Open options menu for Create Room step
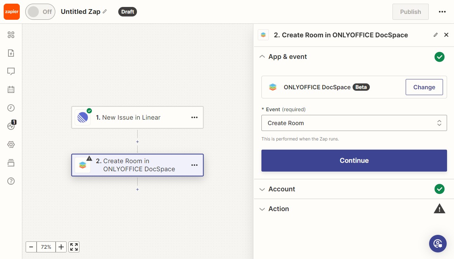 pos(194,165)
